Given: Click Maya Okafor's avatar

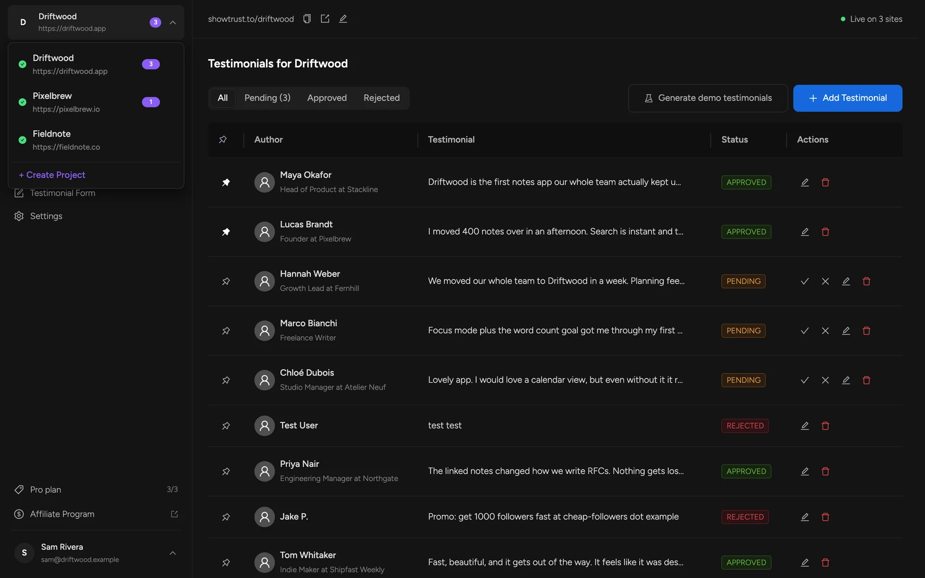Looking at the screenshot, I should (x=264, y=183).
